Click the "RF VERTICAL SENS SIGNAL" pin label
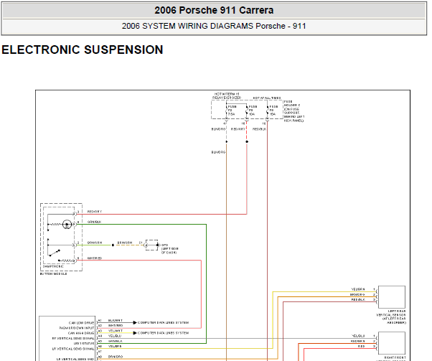This screenshot has width=432, height=361. point(73,339)
